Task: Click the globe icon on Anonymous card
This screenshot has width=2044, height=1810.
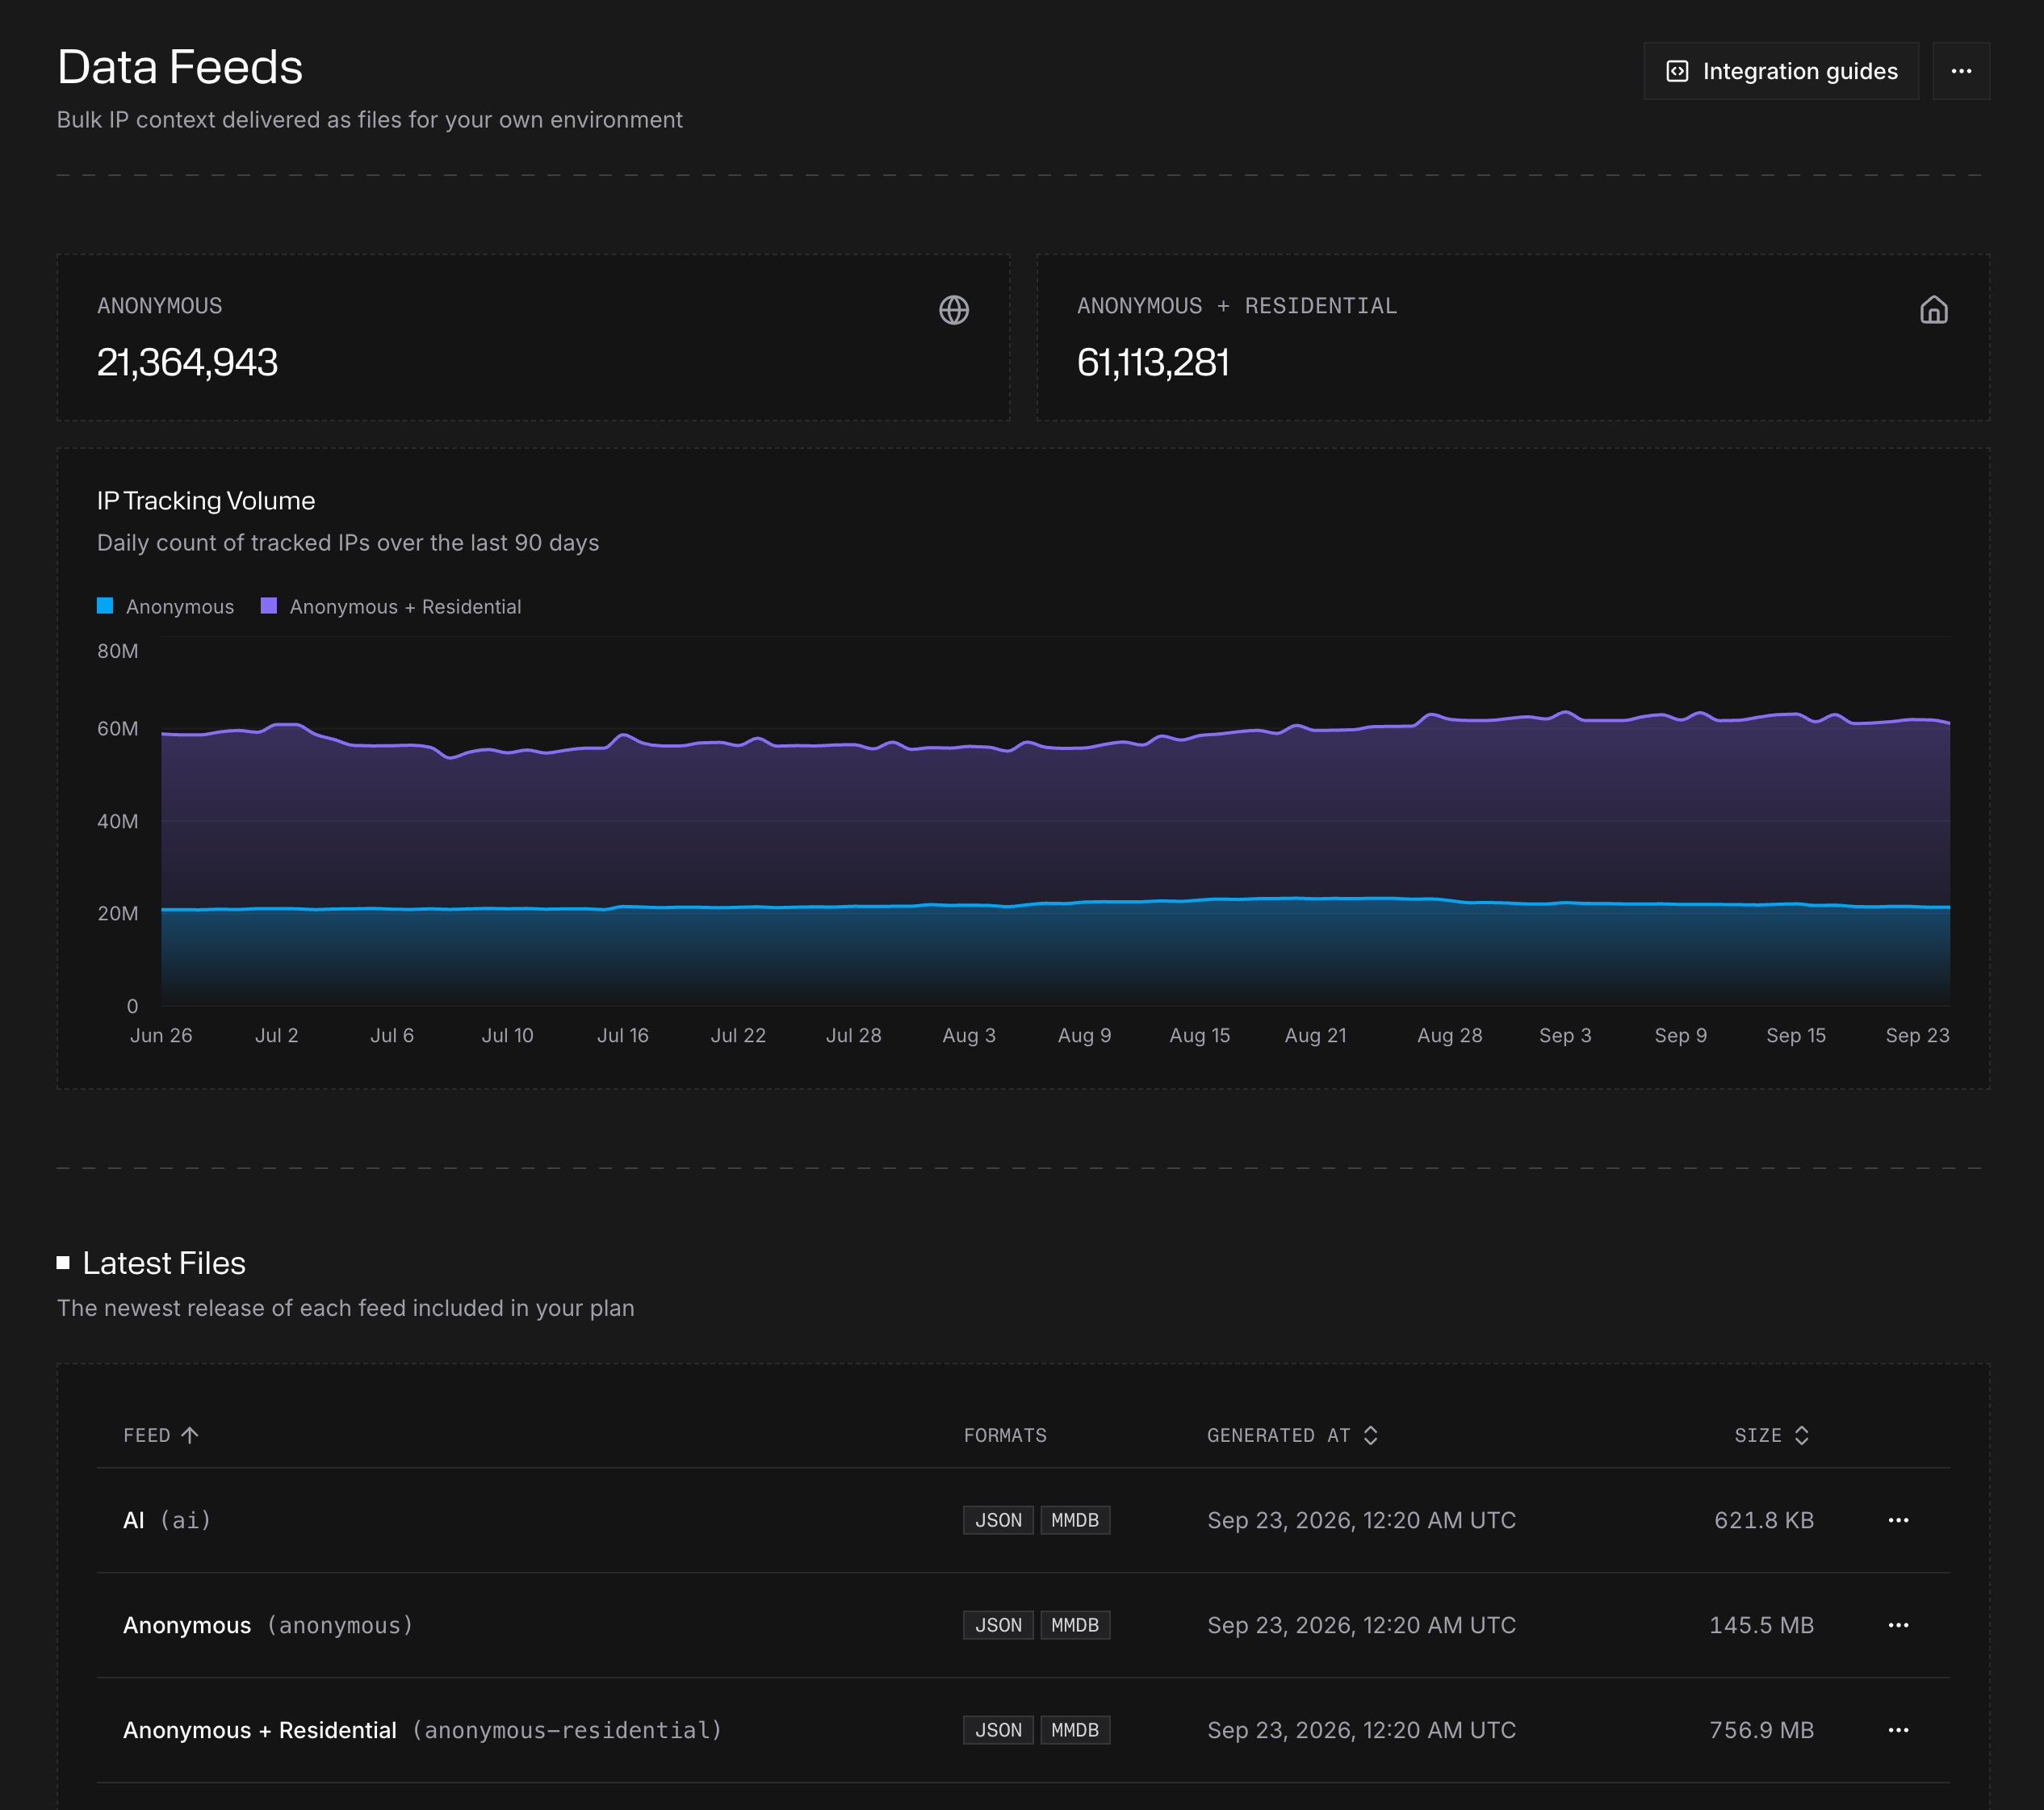Action: tap(954, 310)
